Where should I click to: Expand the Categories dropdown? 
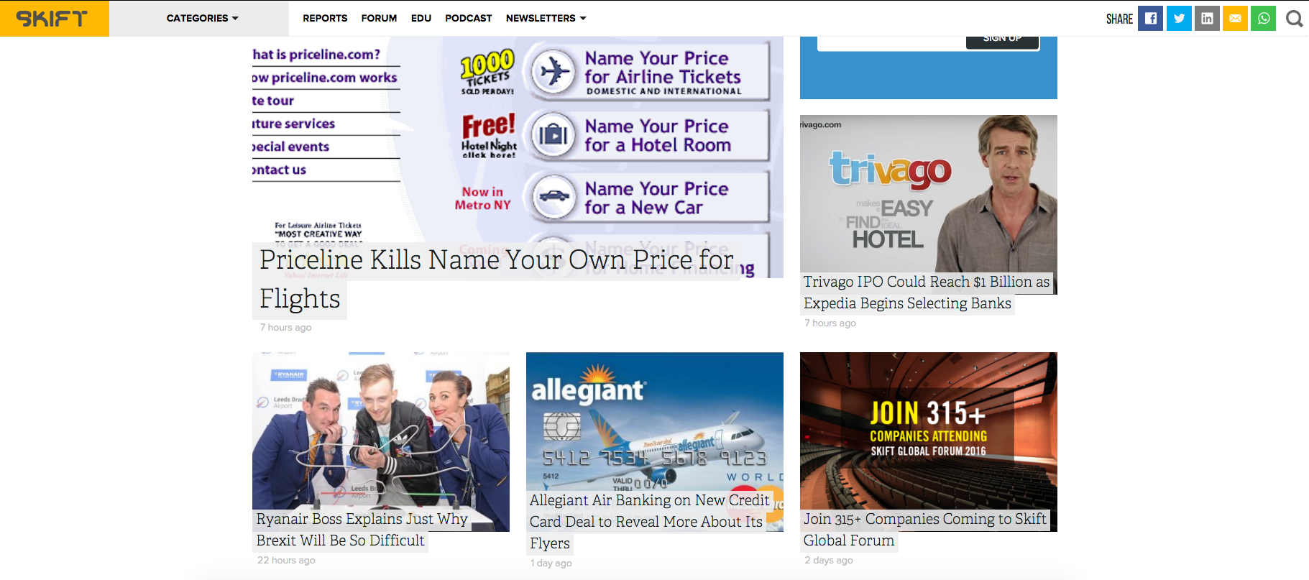click(202, 18)
